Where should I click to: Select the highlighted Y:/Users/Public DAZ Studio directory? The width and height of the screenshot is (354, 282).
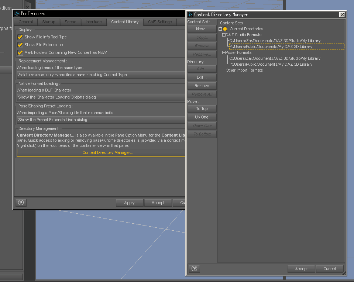pos(287,47)
